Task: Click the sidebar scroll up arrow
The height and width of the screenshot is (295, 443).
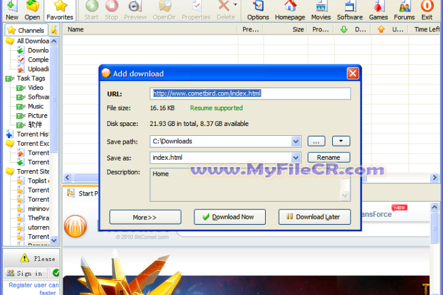Action: pyautogui.click(x=54, y=41)
